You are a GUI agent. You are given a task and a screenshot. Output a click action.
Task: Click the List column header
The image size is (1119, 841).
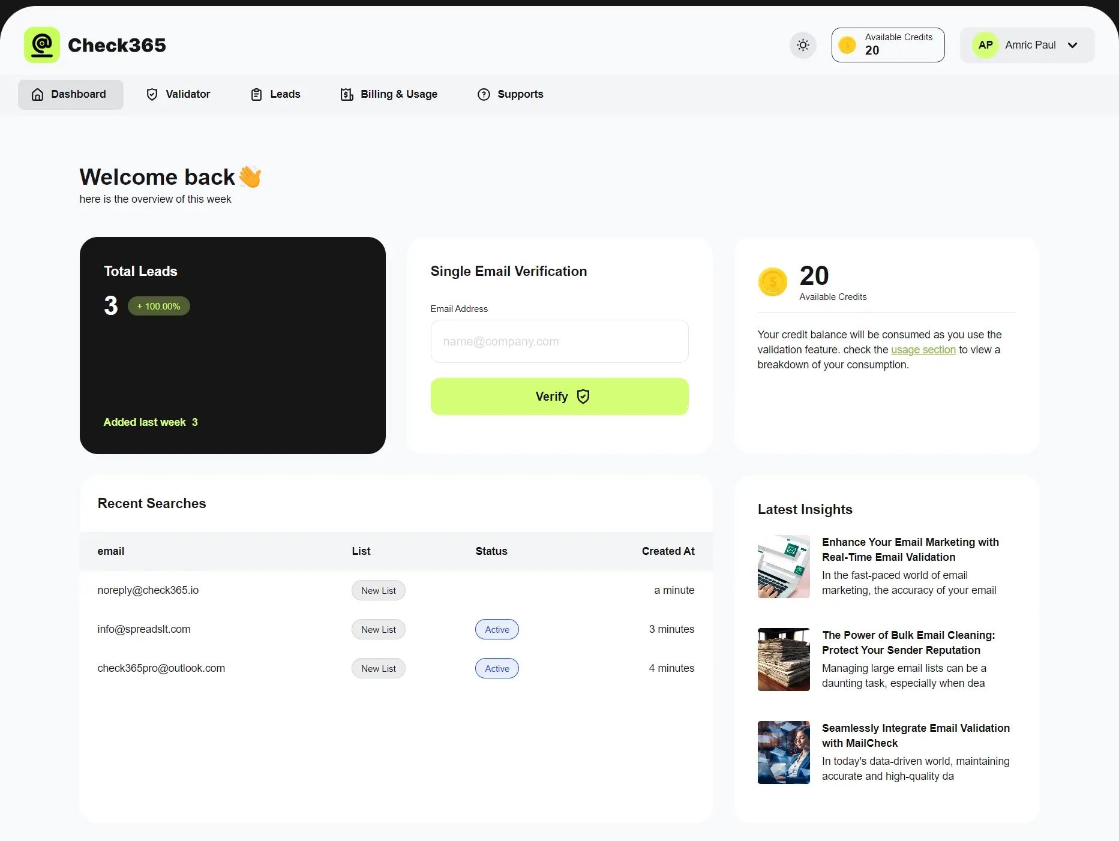pyautogui.click(x=361, y=551)
